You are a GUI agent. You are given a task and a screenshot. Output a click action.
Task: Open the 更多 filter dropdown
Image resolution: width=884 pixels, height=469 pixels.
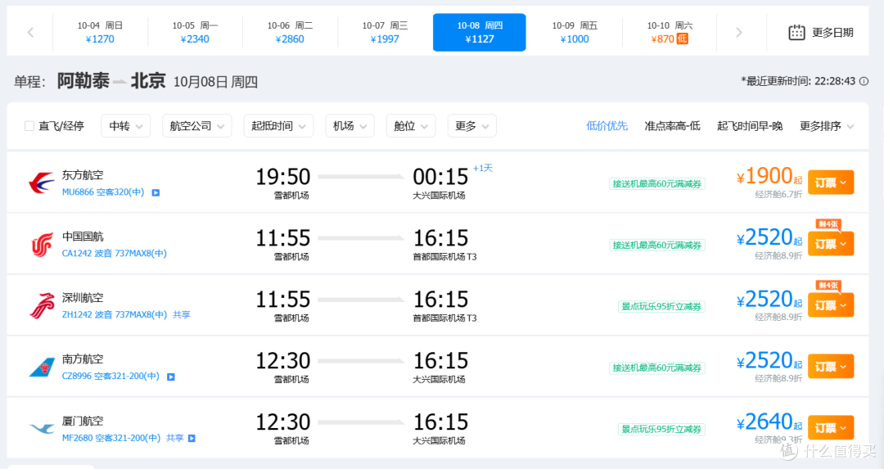pos(472,126)
